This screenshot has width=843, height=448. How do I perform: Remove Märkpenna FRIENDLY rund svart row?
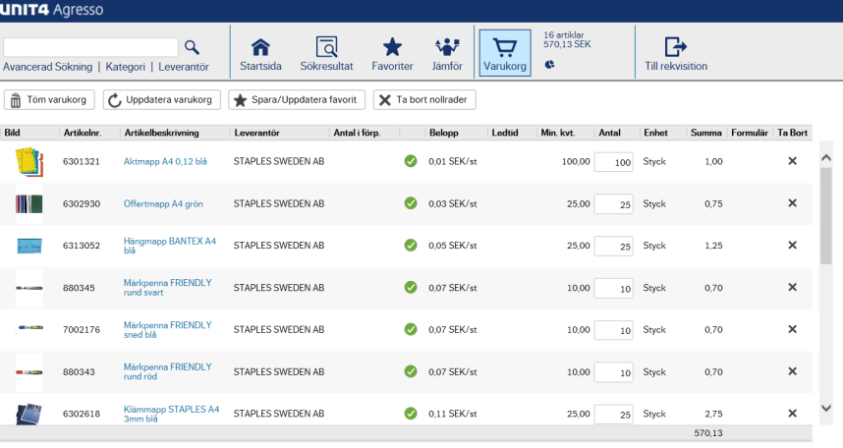pos(792,287)
